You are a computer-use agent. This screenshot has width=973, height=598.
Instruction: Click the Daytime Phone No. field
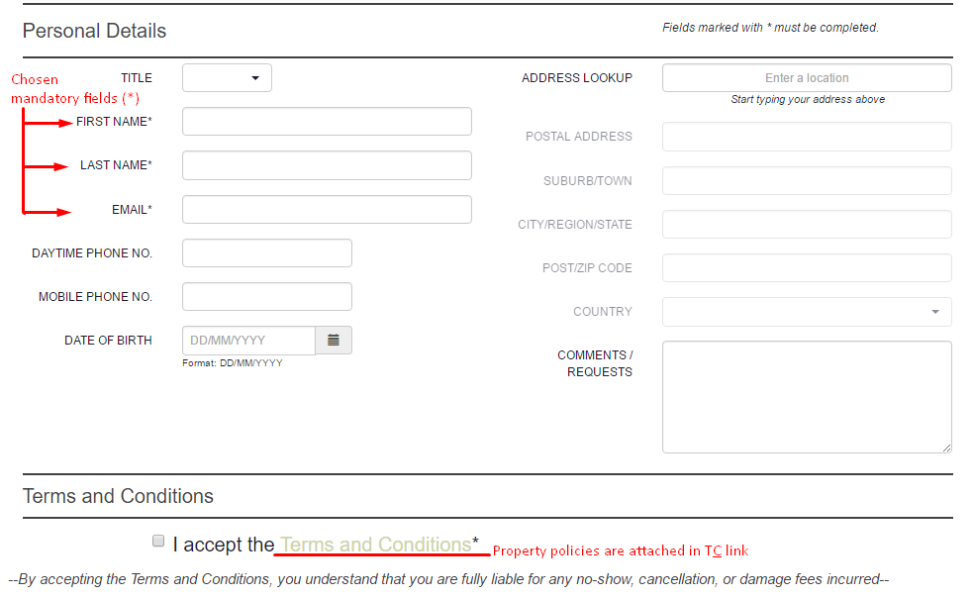coord(267,253)
